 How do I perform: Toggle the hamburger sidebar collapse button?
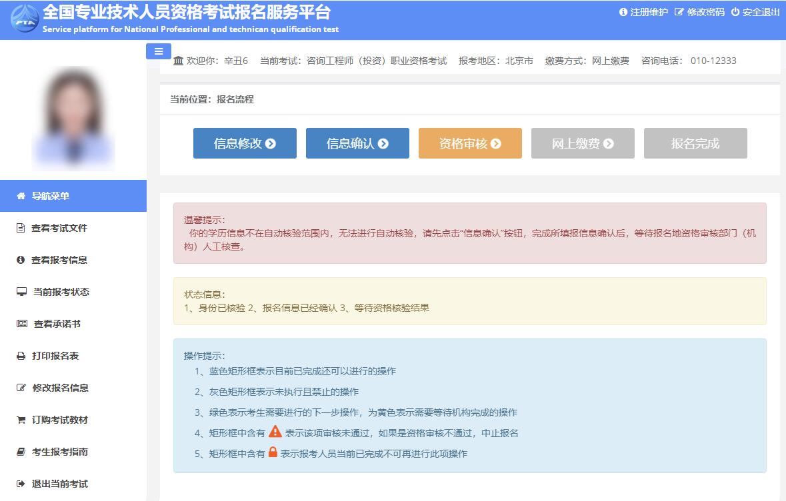[159, 51]
